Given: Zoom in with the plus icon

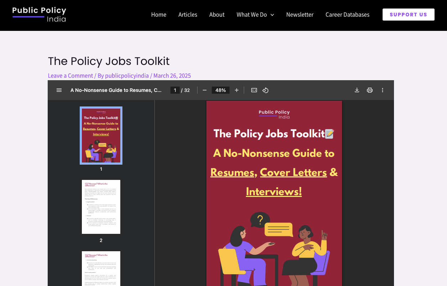Looking at the screenshot, I should tap(237, 90).
